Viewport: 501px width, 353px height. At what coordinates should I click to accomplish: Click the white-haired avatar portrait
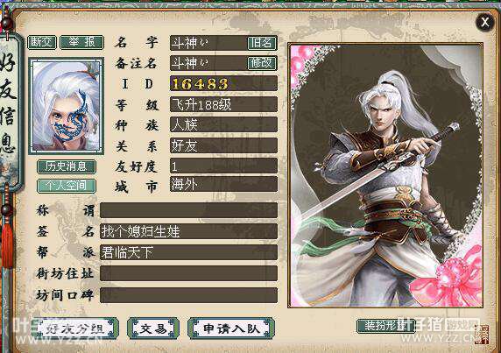pos(67,106)
